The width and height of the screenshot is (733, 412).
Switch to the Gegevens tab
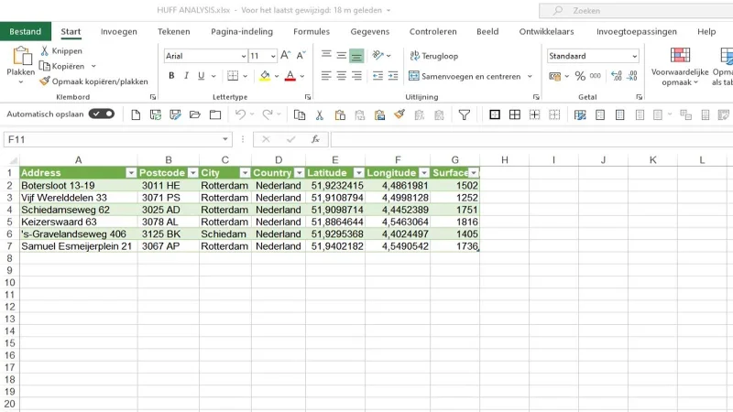(x=370, y=31)
